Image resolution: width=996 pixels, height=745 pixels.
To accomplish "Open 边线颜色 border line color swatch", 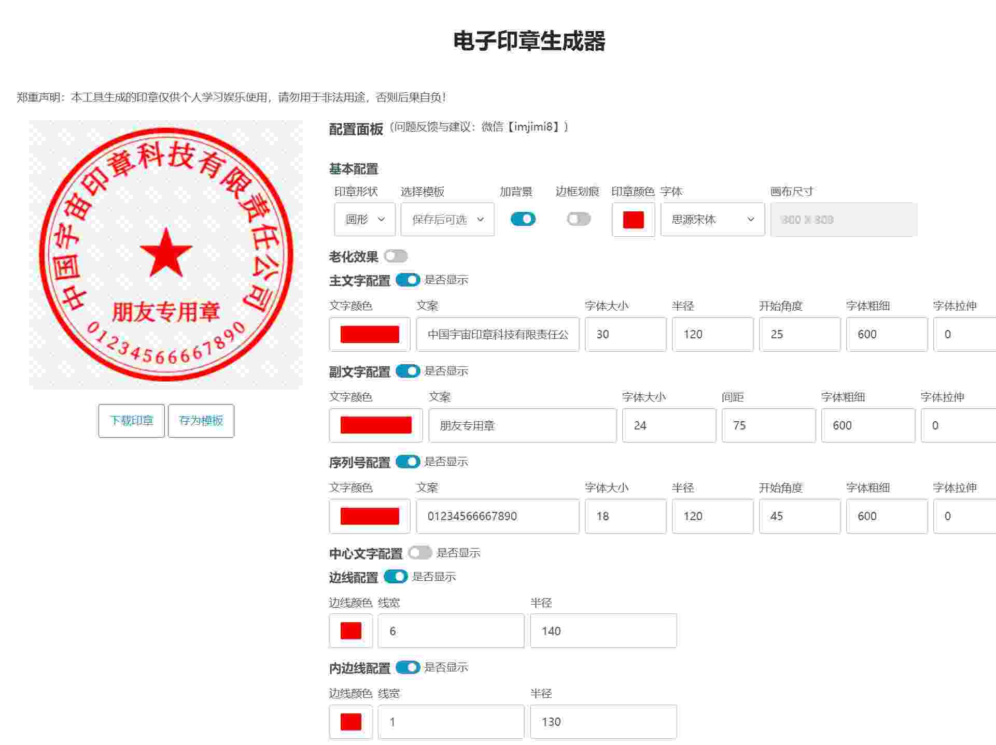I will [x=351, y=631].
